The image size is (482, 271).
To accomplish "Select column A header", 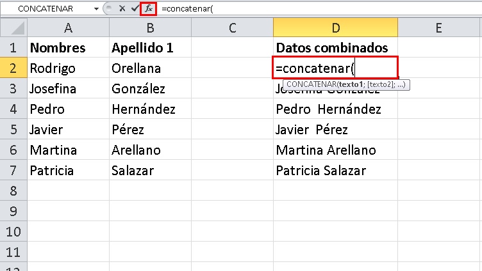I will pyautogui.click(x=68, y=28).
